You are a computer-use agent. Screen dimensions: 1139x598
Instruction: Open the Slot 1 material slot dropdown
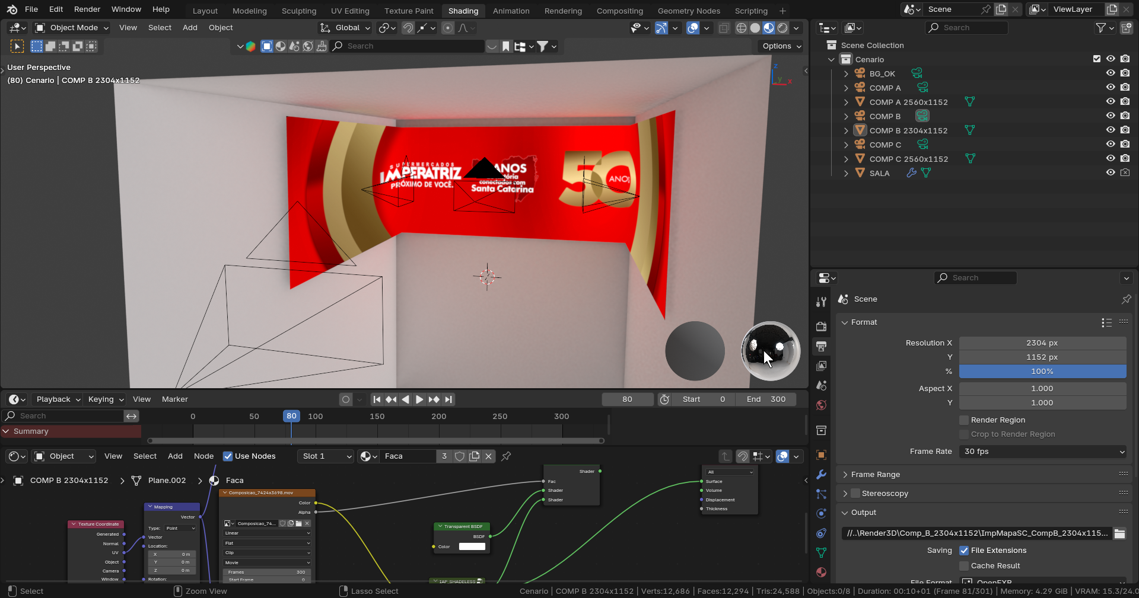(x=325, y=456)
